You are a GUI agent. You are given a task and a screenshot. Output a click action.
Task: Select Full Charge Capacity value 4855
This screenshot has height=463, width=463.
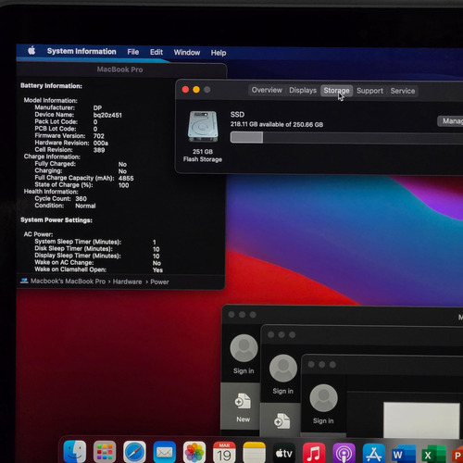click(126, 179)
